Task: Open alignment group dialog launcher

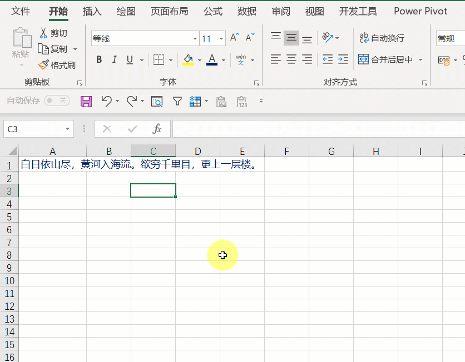Action: point(424,83)
